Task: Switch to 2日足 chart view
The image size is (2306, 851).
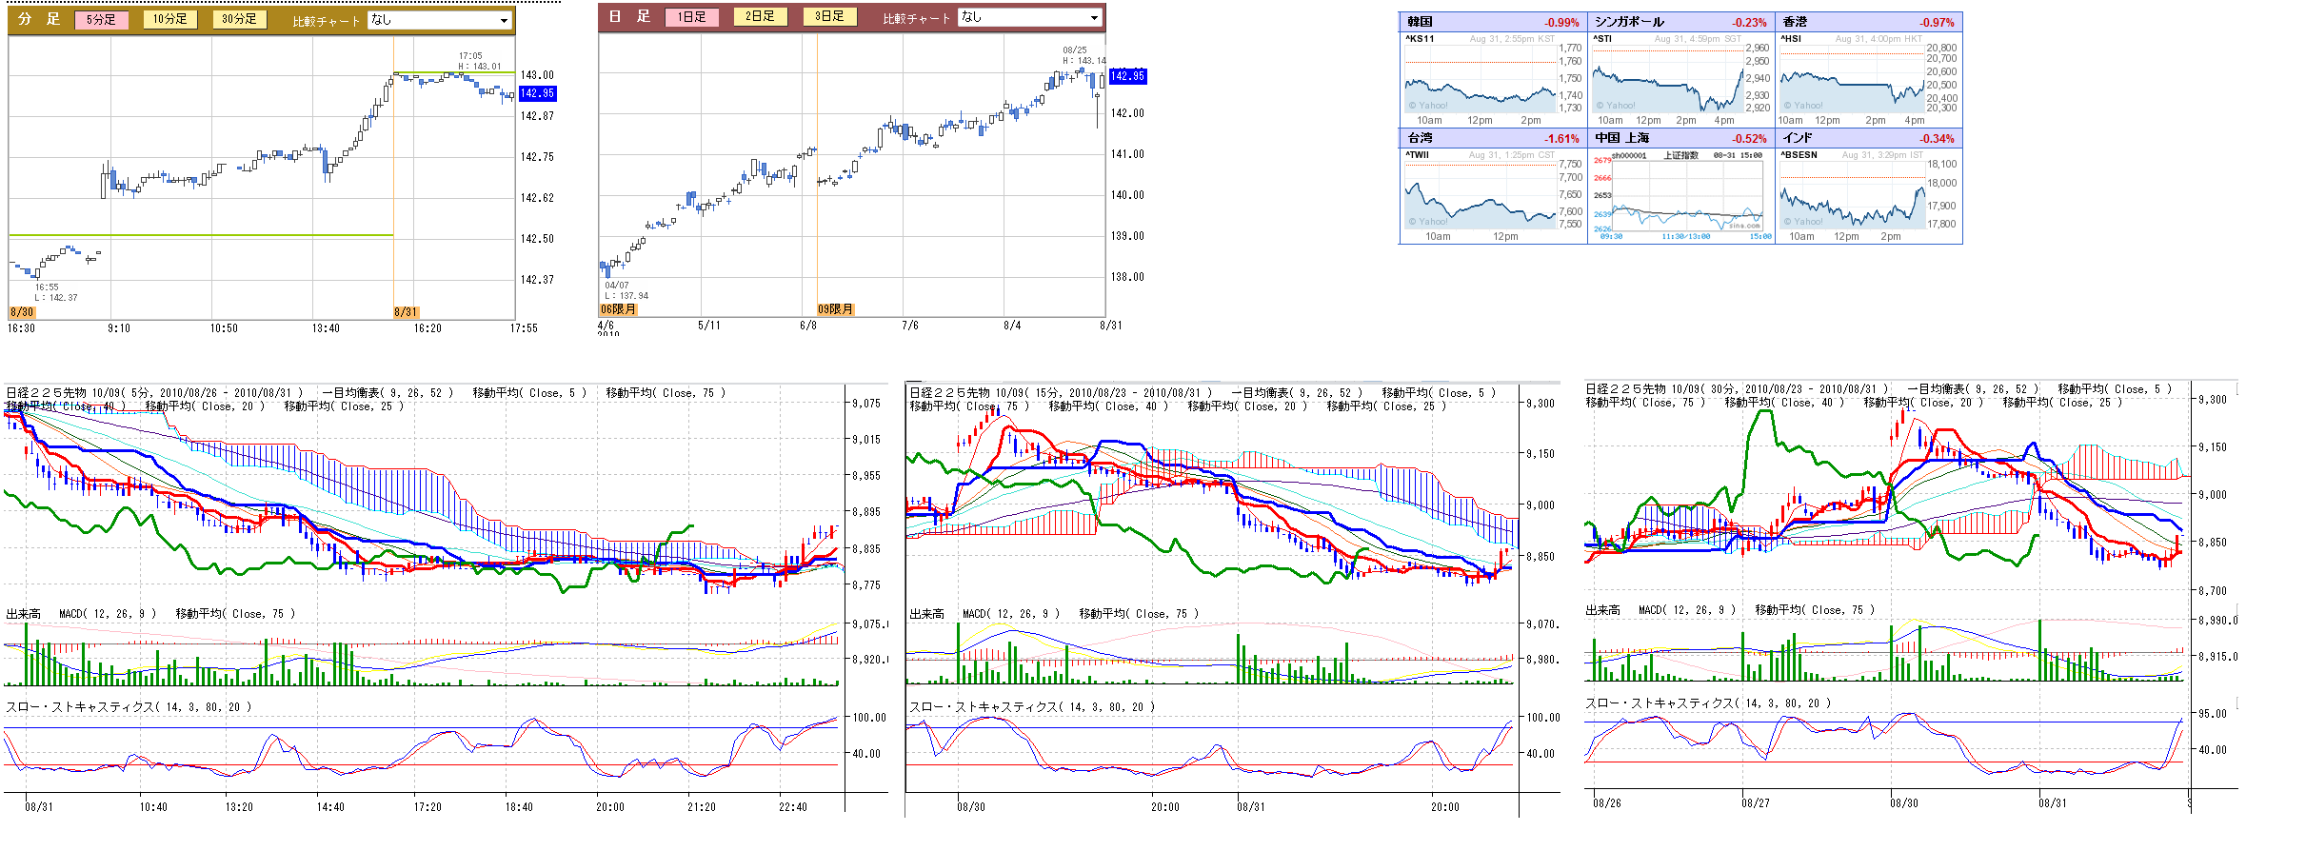Action: [x=761, y=16]
